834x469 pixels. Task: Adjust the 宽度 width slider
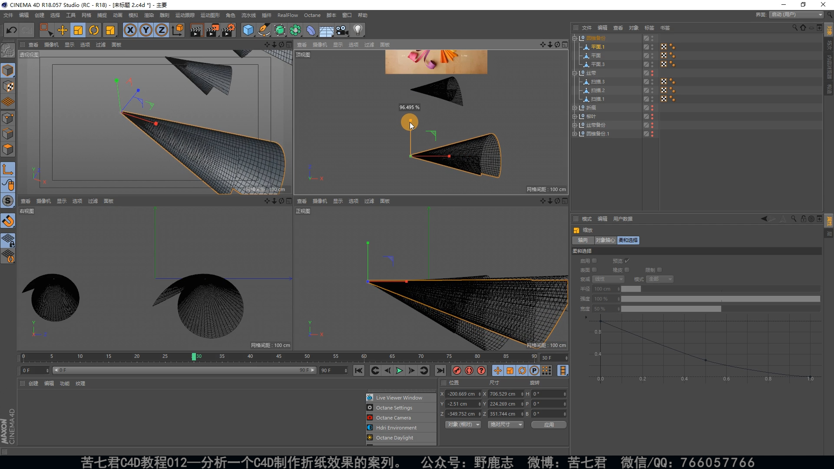(720, 309)
